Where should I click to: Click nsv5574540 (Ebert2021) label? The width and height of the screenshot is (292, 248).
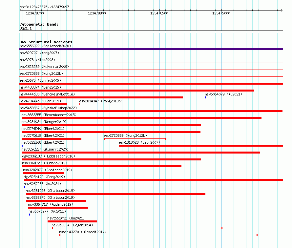tap(43, 129)
